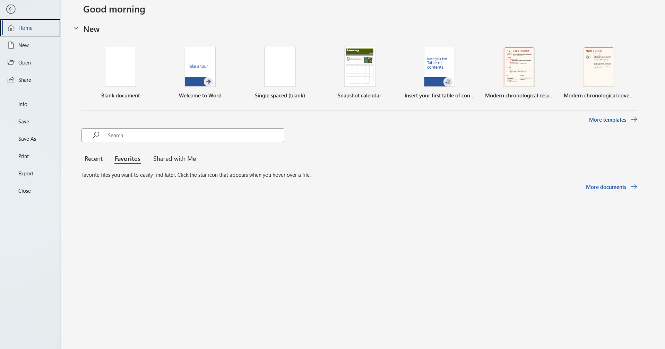Open the Snapshot calendar template

[360, 67]
